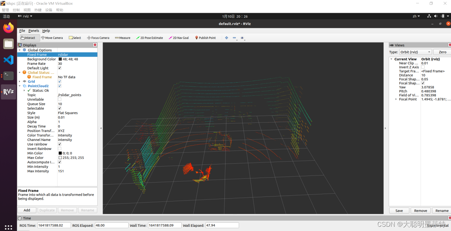Click the battery indicator tray icon
This screenshot has width=451, height=231.
pyautogui.click(x=443, y=16)
